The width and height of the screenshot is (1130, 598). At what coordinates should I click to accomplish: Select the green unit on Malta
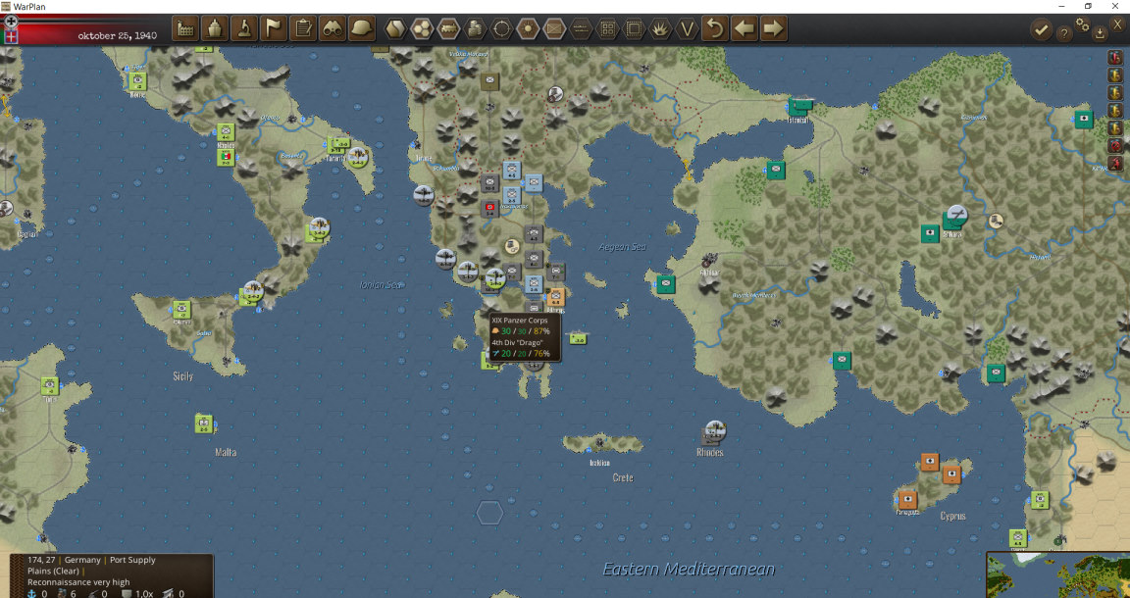204,424
